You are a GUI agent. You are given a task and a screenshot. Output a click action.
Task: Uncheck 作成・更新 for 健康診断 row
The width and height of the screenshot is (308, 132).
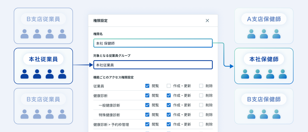pyautogui.click(x=169, y=95)
